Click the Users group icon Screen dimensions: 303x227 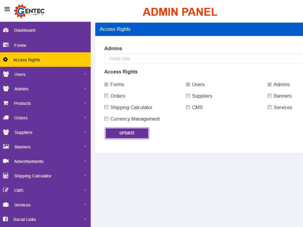pos(6,74)
